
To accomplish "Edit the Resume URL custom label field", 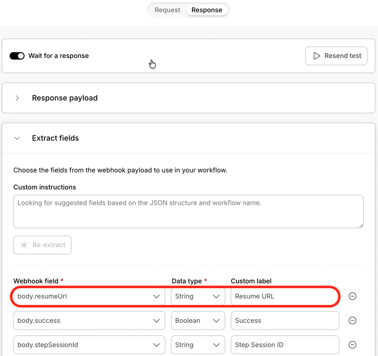I will click(x=285, y=296).
